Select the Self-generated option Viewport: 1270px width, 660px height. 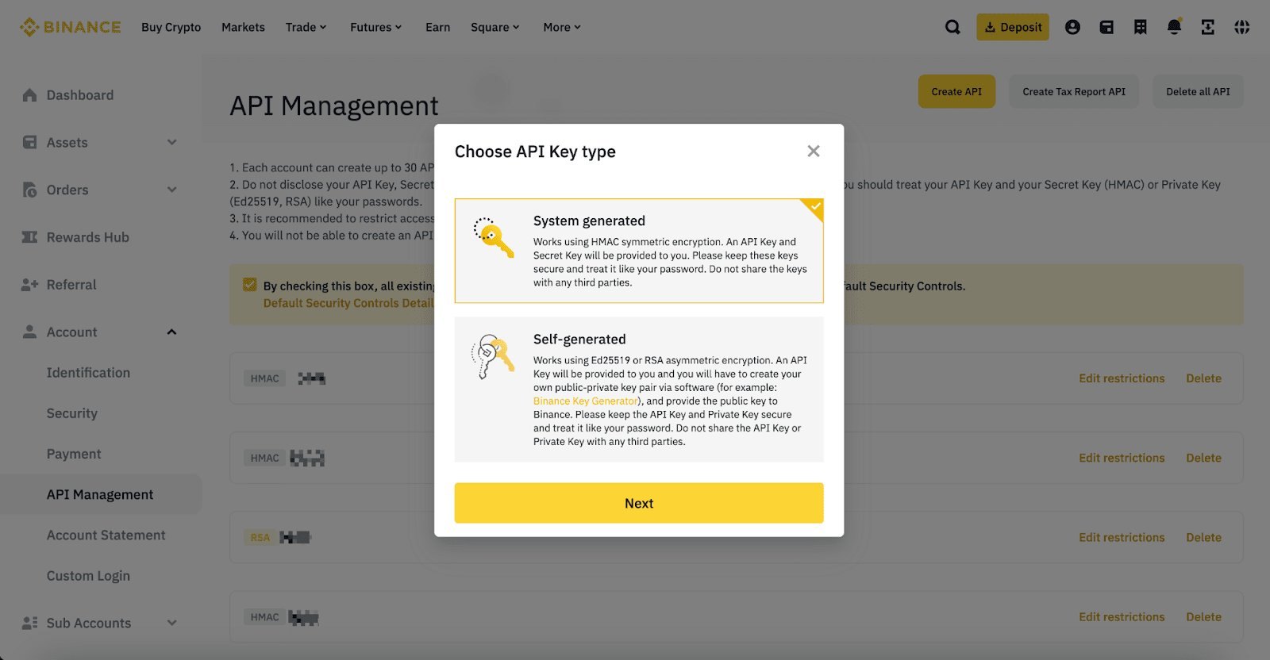639,389
